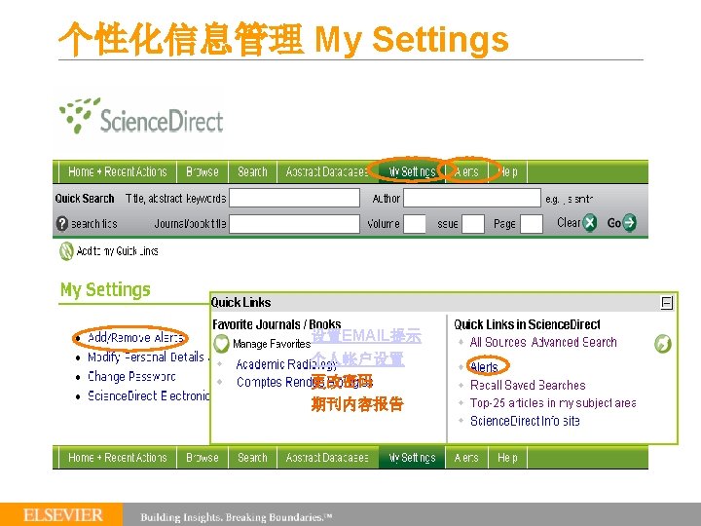Click the Add to my Quick Links icon
This screenshot has width=701, height=526.
point(66,251)
